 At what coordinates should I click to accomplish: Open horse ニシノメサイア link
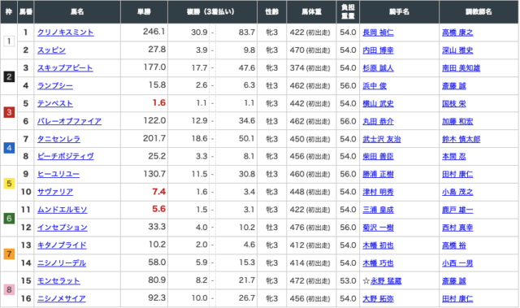tap(62, 299)
